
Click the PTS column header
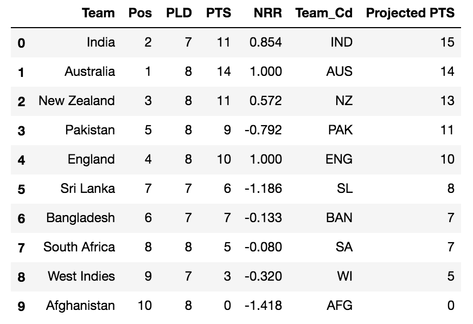pos(219,13)
